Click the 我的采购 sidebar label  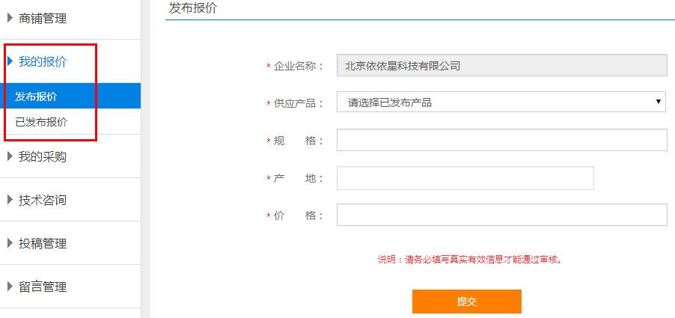[x=43, y=156]
